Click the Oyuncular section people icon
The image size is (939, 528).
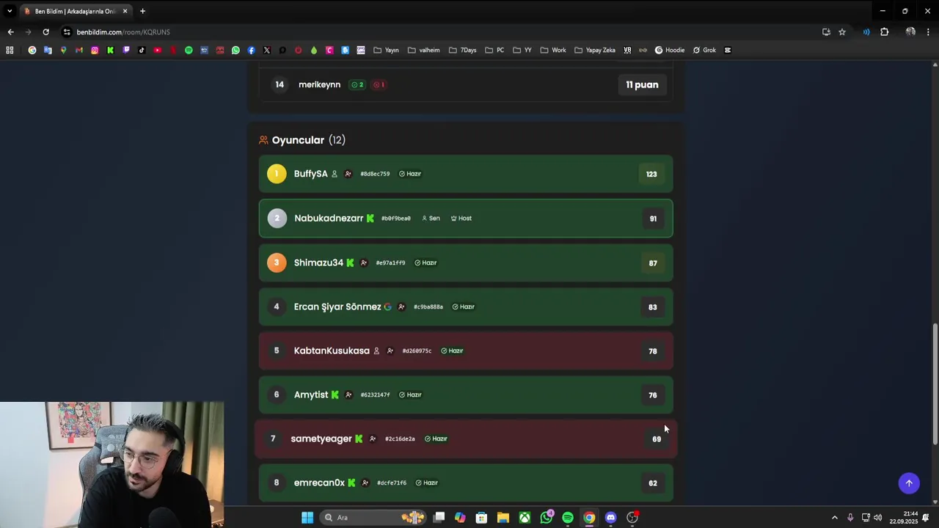tap(263, 140)
